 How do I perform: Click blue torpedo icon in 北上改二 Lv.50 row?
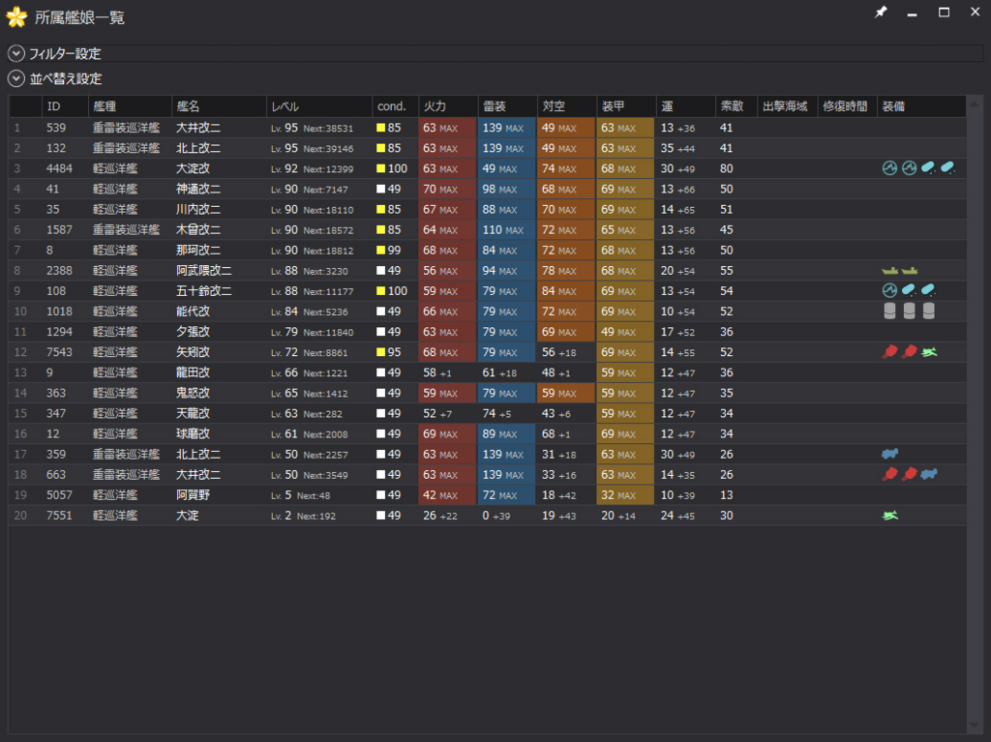pos(890,454)
